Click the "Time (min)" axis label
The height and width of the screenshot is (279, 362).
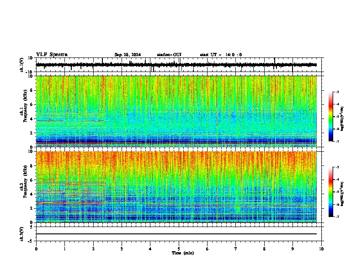point(183,253)
